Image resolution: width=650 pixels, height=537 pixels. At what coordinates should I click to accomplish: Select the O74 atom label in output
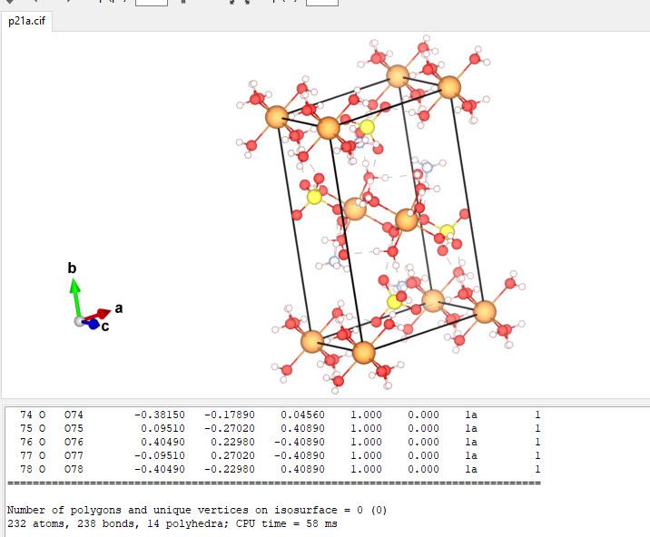pyautogui.click(x=74, y=415)
